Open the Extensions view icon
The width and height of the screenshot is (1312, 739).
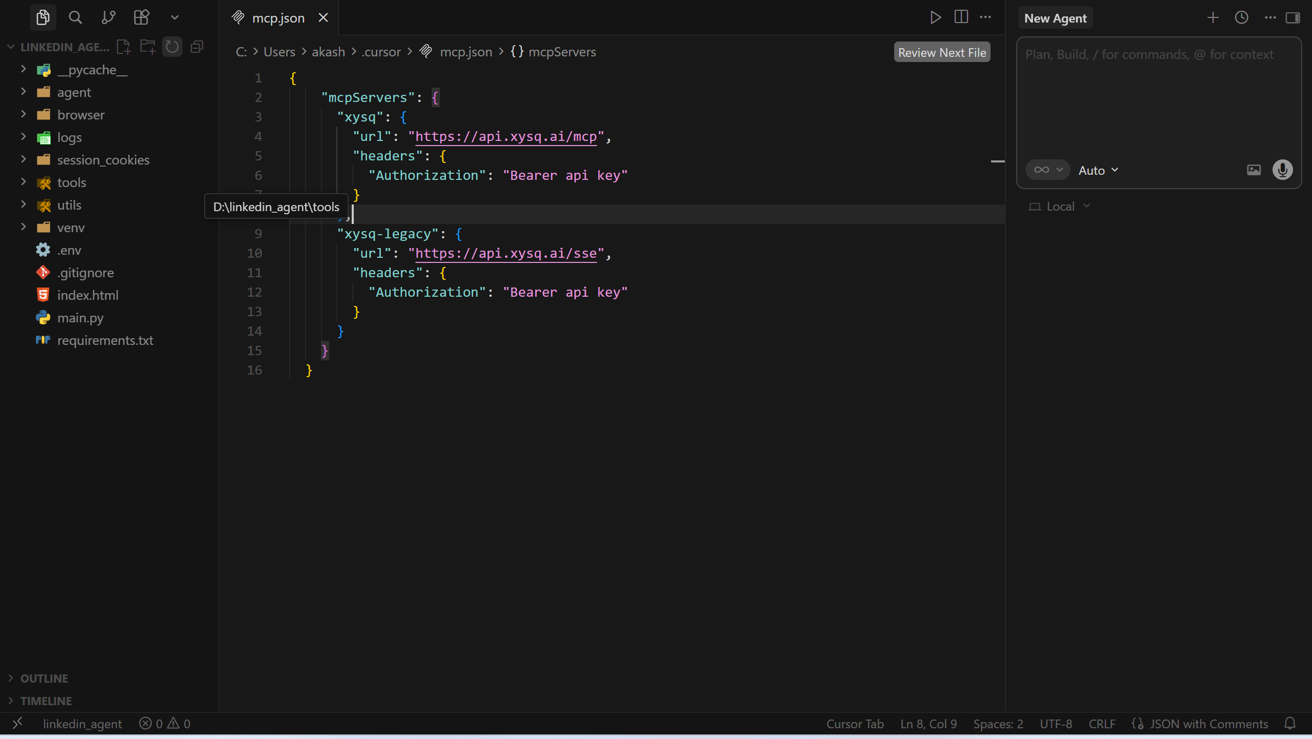(142, 17)
